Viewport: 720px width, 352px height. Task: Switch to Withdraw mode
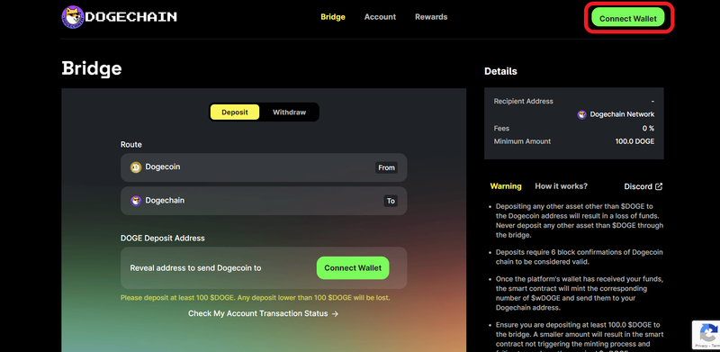point(289,113)
